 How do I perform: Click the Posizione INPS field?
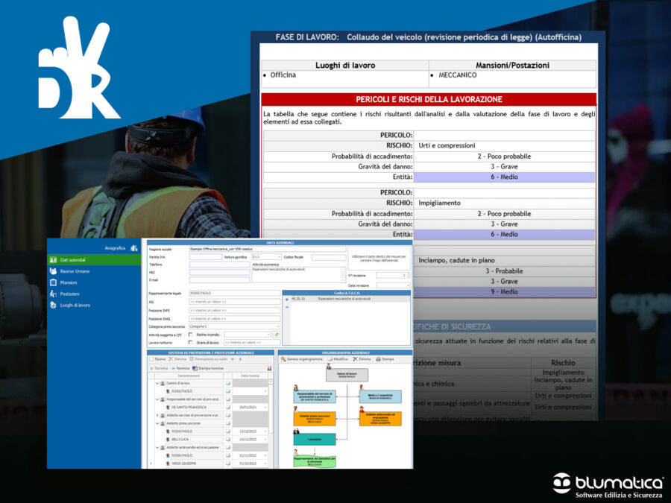235,310
